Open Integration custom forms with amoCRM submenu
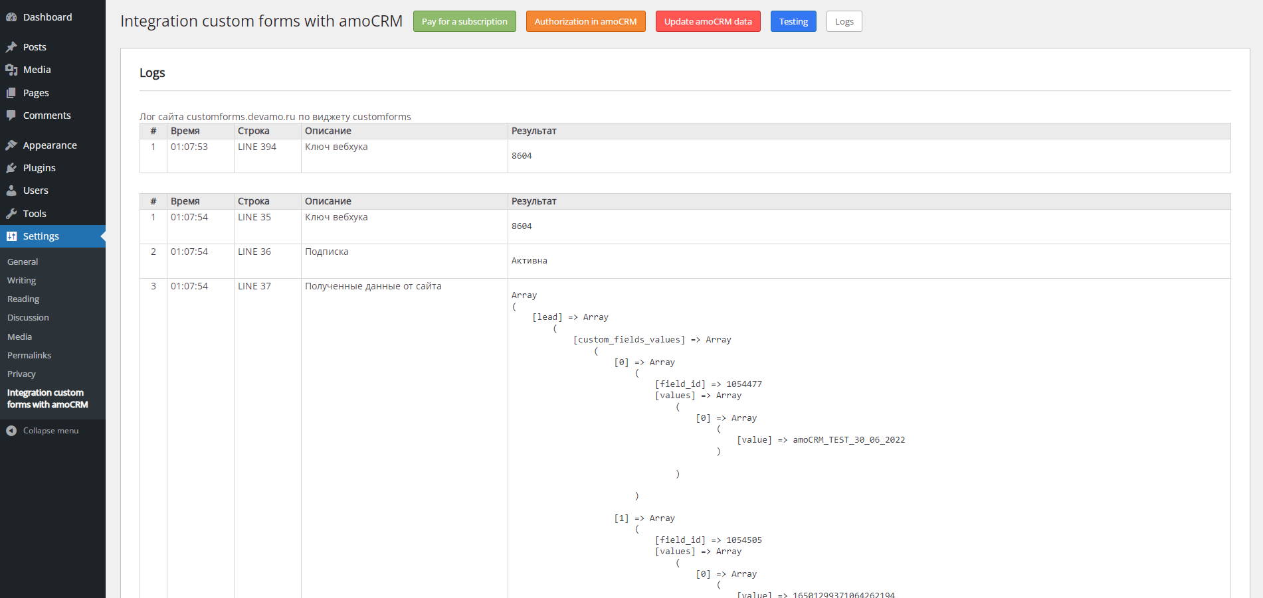This screenshot has height=598, width=1263. [x=47, y=399]
